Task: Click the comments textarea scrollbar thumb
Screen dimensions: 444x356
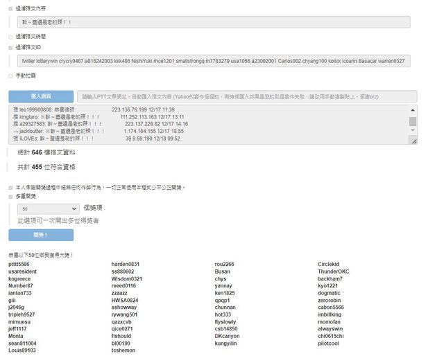Action: click(x=413, y=122)
